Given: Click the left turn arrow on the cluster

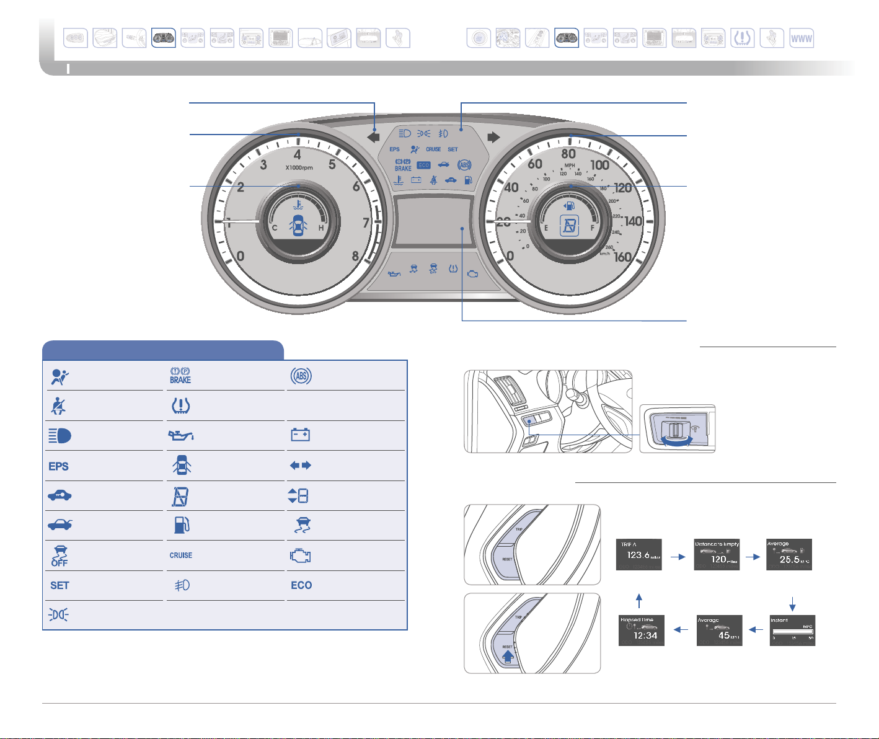Looking at the screenshot, I should point(373,137).
